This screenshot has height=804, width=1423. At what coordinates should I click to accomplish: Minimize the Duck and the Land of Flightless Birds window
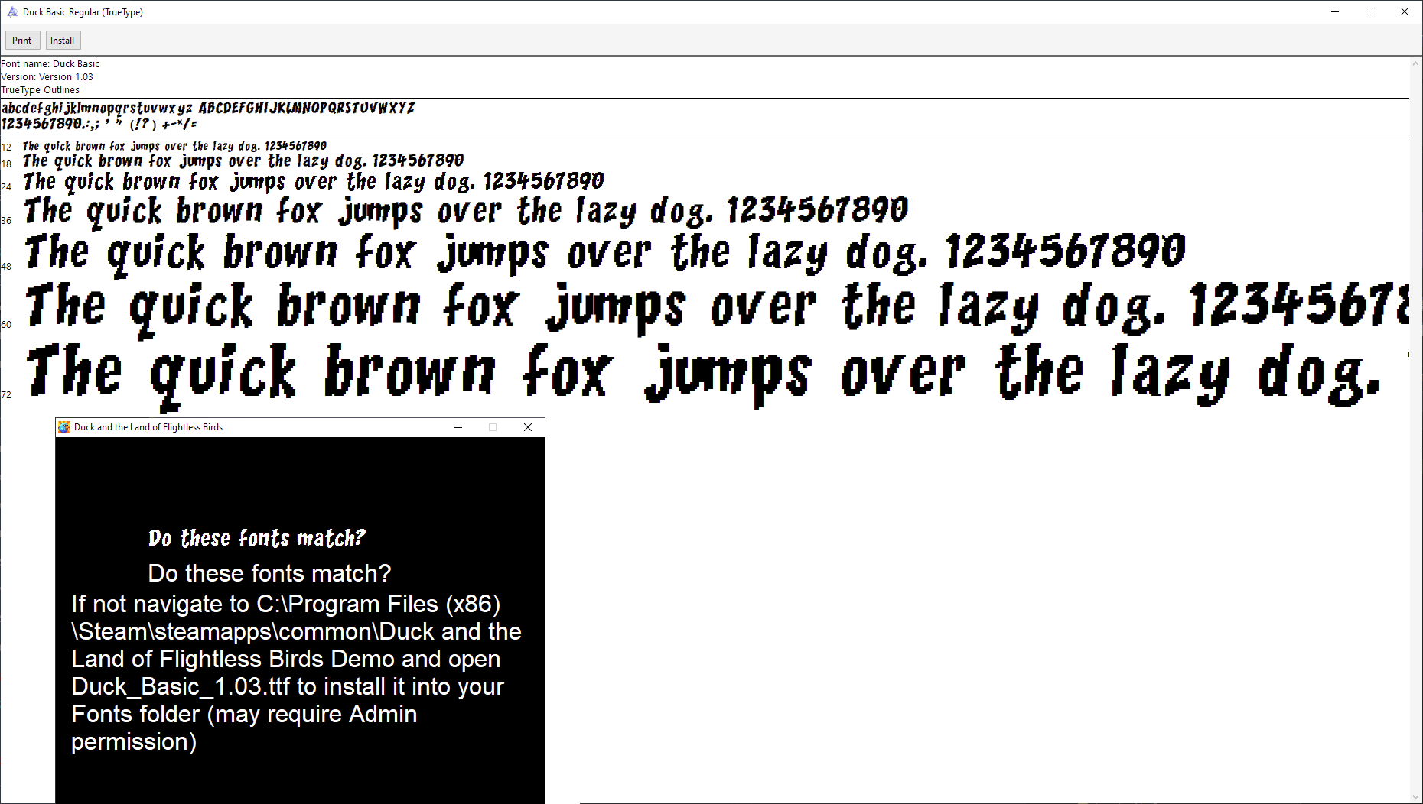tap(458, 427)
